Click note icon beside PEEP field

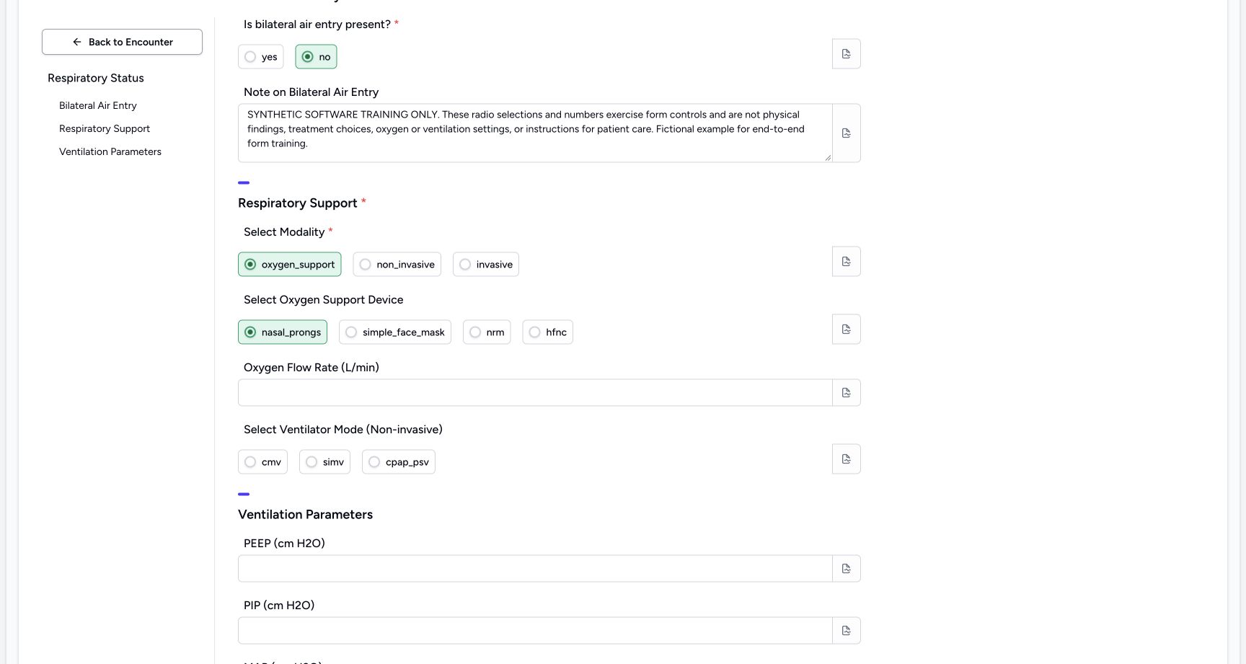[846, 569]
